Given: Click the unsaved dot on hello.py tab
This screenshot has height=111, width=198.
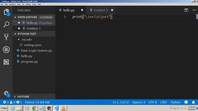Looking at the screenshot, I should 82,10.
